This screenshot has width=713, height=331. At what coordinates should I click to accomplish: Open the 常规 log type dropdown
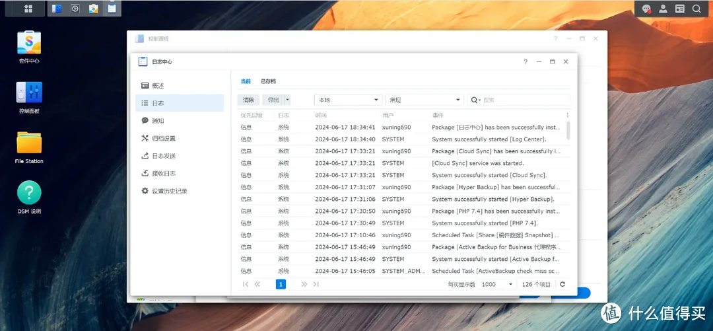pyautogui.click(x=424, y=100)
